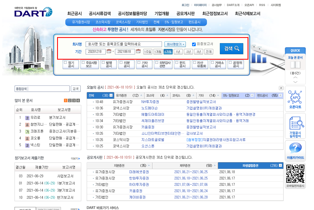This screenshot has width=314, height=210.
Task: Expand the 파생결합증권 plus icon
Action: tap(280, 165)
